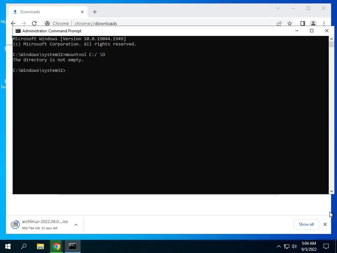The height and width of the screenshot is (253, 337).
Task: Click Show all downloads button
Action: click(x=306, y=224)
